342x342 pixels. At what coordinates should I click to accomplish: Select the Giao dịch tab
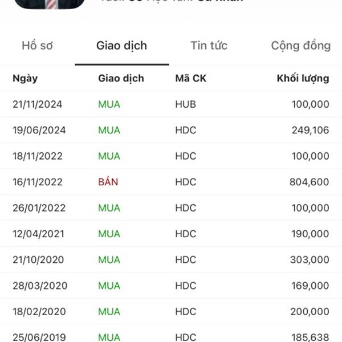[122, 46]
